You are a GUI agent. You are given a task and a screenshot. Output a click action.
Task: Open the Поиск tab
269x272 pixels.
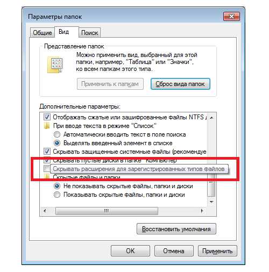(x=89, y=33)
